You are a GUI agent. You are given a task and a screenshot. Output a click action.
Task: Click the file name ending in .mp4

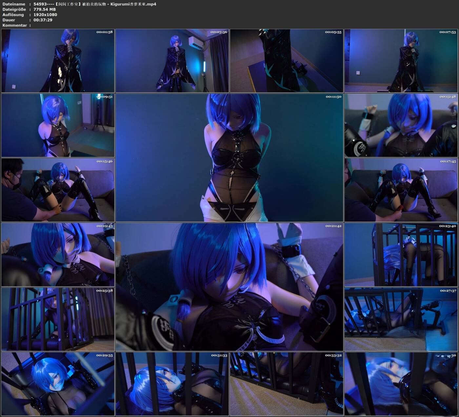pos(95,4)
